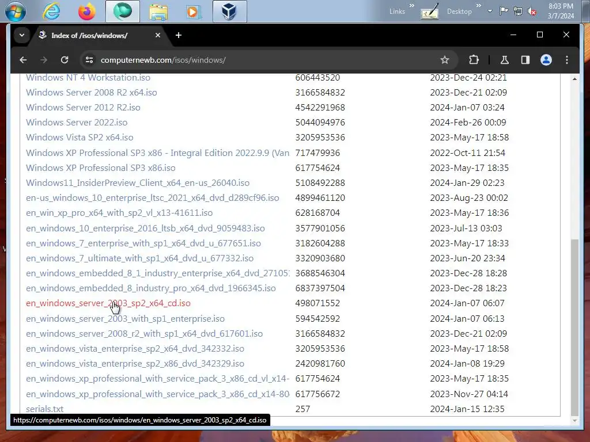Show hidden tray icons arrow
The image size is (590, 442).
point(490,11)
